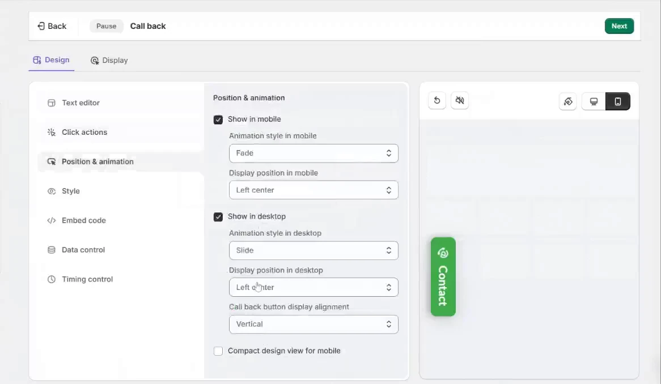Toggle the muted sound icon in preview
661x384 pixels.
[460, 101]
